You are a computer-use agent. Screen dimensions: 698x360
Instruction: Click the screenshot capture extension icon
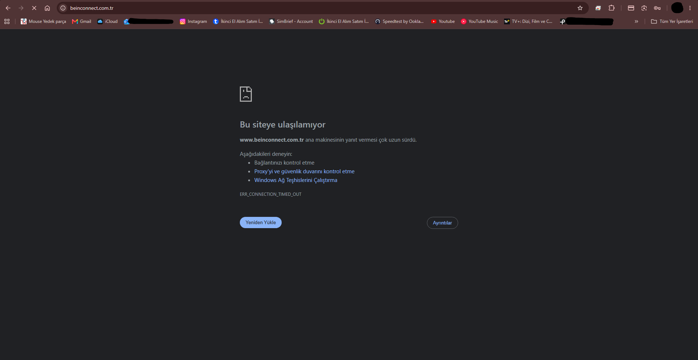(644, 8)
